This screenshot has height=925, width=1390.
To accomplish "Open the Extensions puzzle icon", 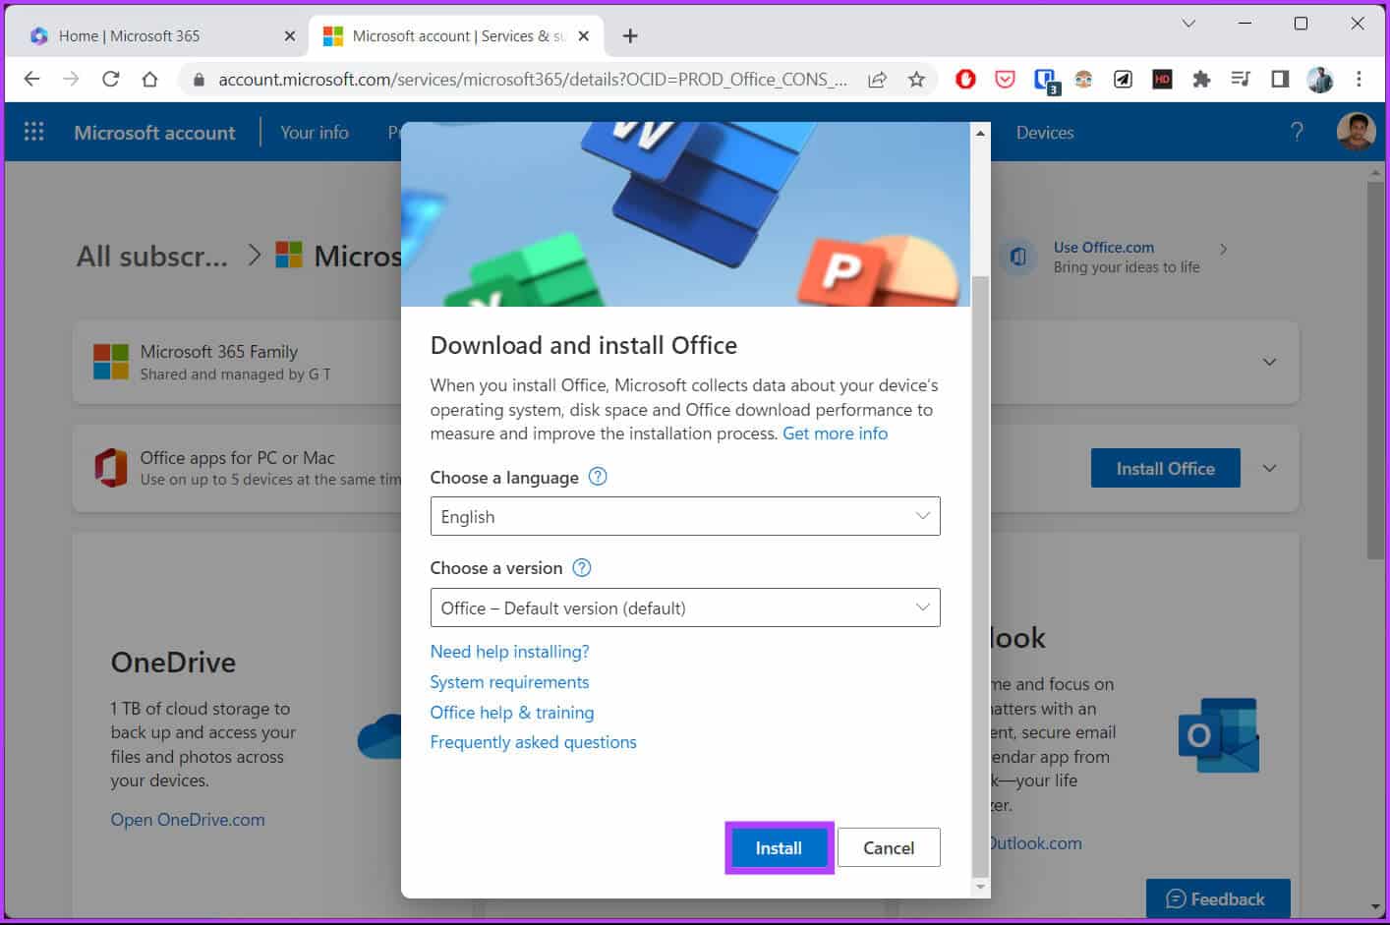I will point(1201,79).
